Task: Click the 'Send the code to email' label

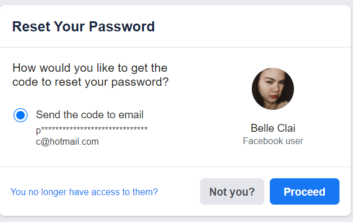Action: click(89, 115)
